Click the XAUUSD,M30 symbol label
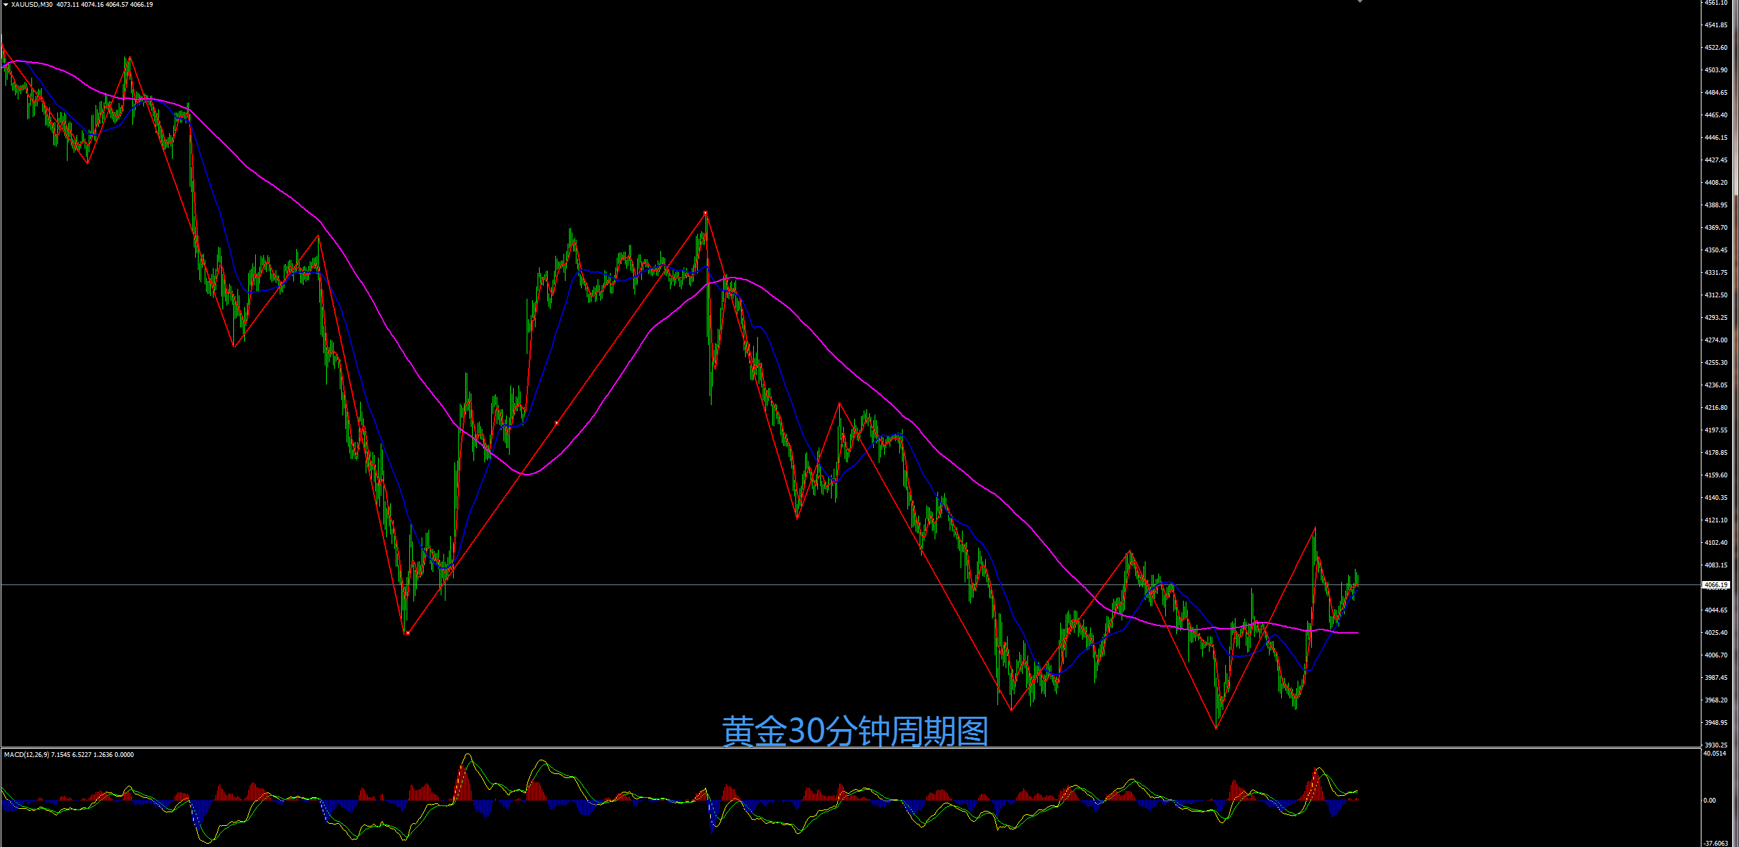The image size is (1739, 847). tap(32, 5)
